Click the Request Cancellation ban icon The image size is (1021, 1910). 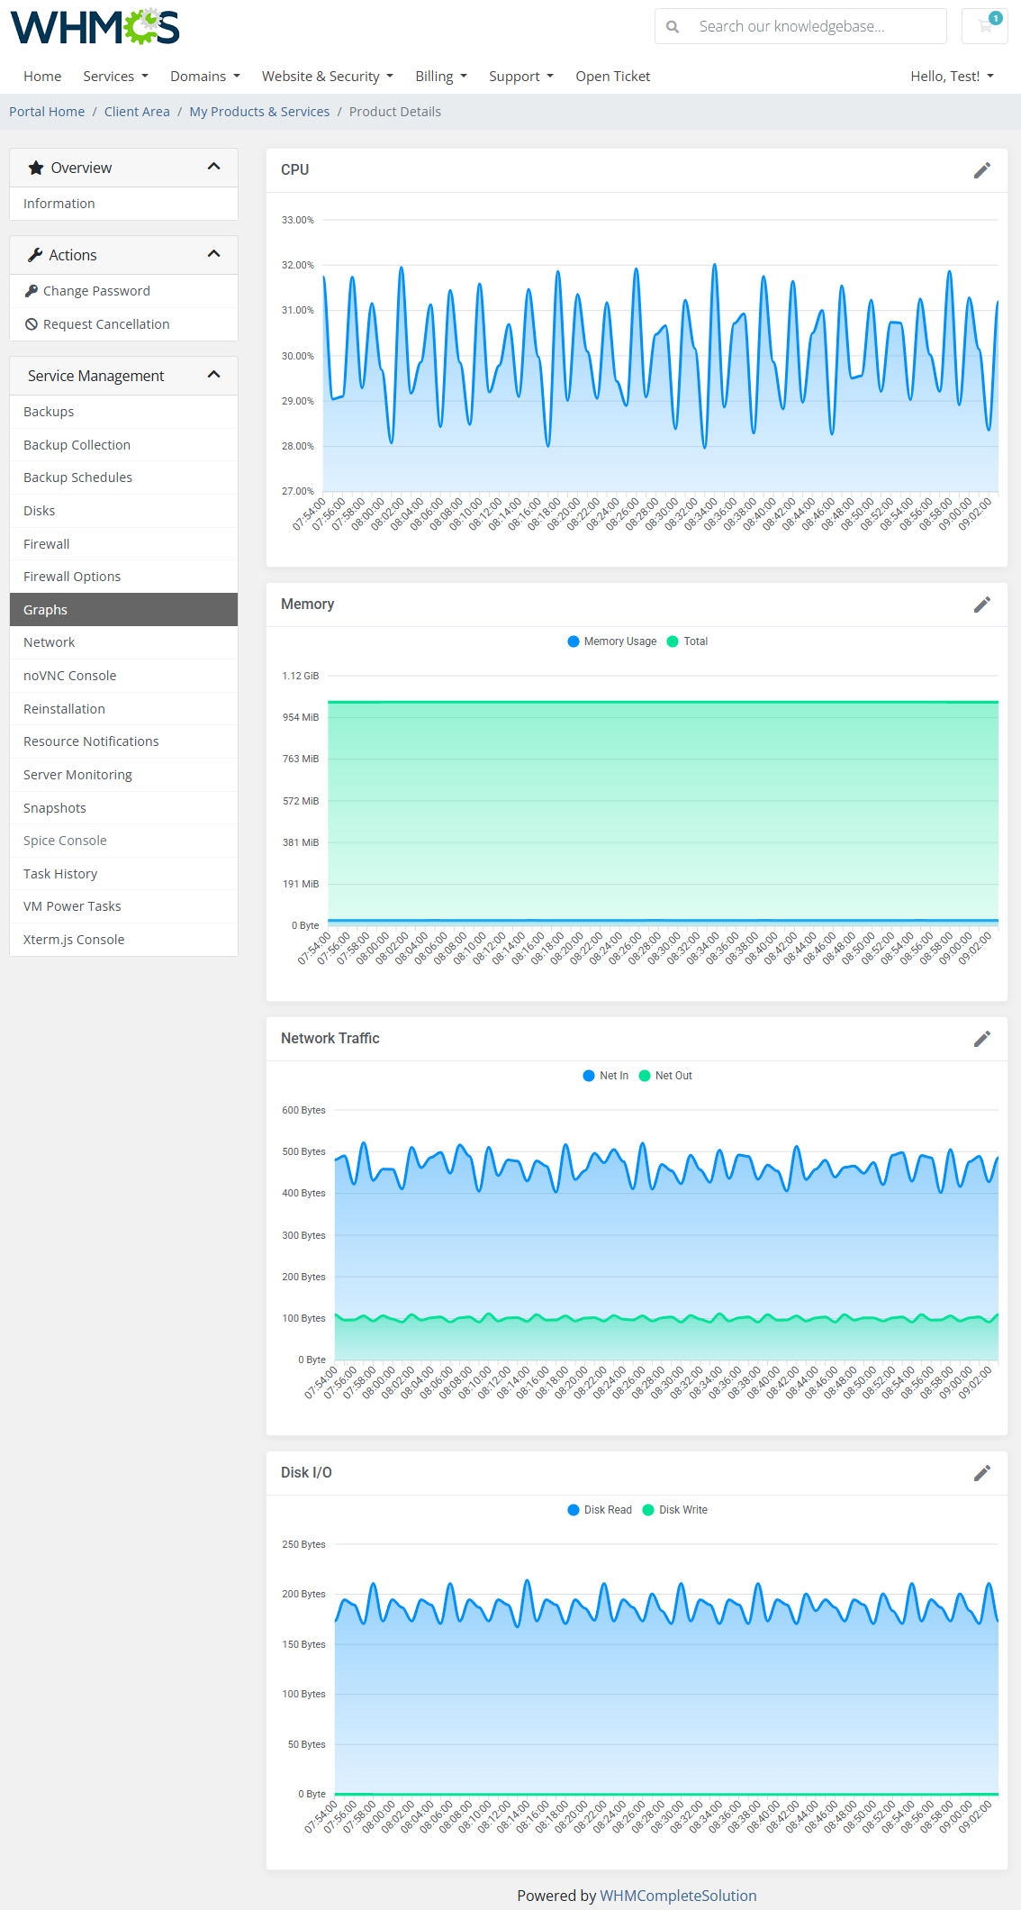pyautogui.click(x=32, y=324)
